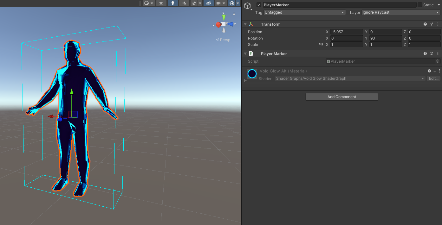The image size is (442, 225).
Task: Click the Transform component help icon
Action: [x=425, y=24]
